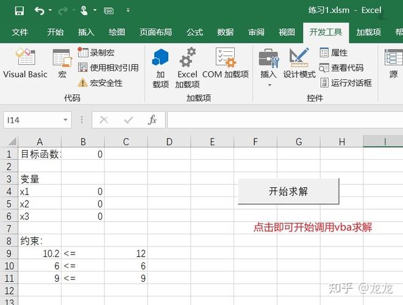The width and height of the screenshot is (403, 305).
Task: Click the Undo arrow icon
Action: (x=39, y=11)
